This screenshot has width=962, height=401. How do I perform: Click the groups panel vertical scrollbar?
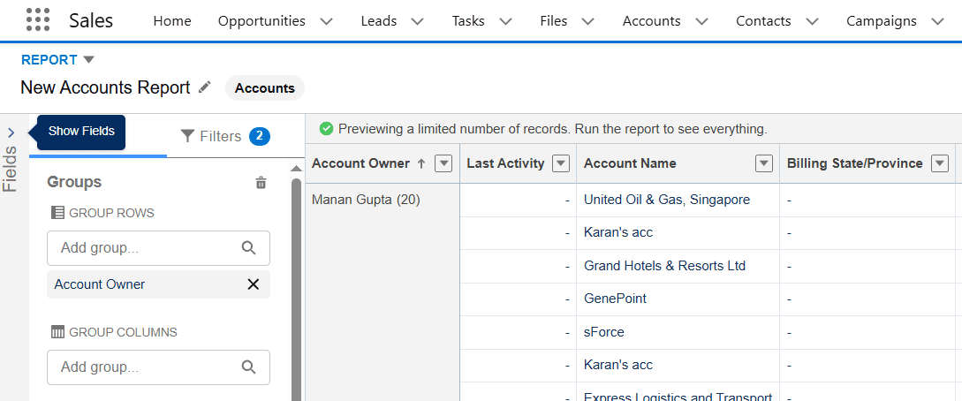296,288
